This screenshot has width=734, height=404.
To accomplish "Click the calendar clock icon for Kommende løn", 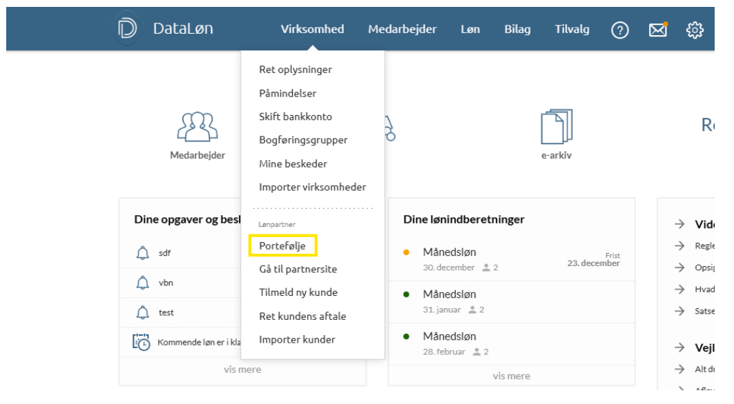I will (x=142, y=342).
